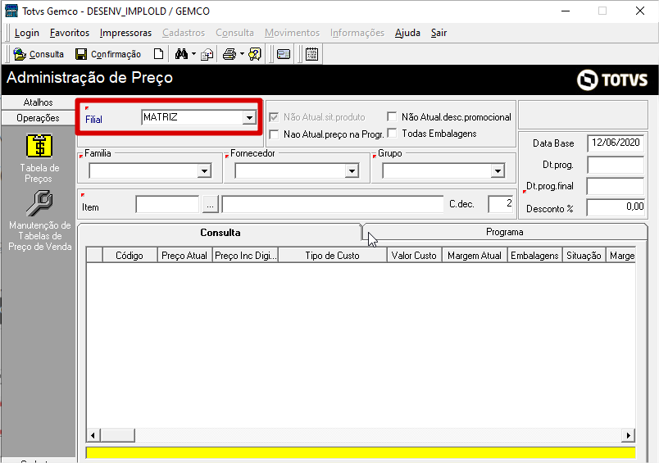Click the Item lookup ellipsis button
The image size is (659, 463).
click(210, 205)
